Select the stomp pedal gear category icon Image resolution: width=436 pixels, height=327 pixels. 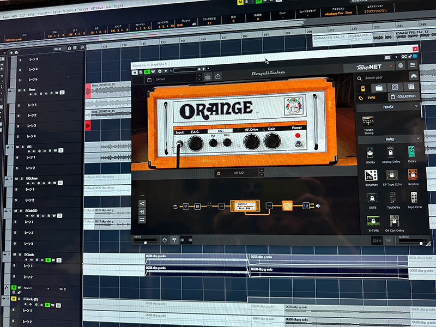[363, 88]
